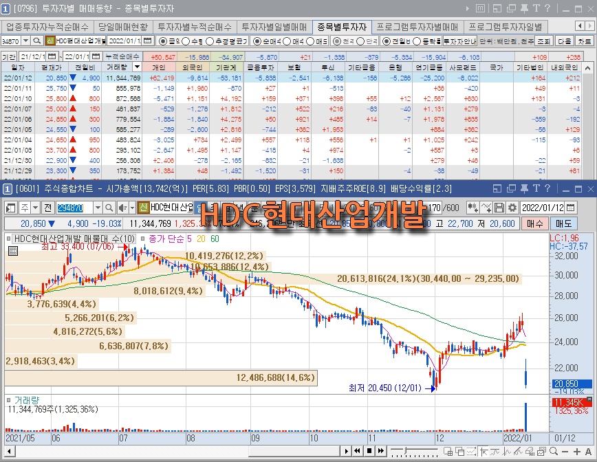Click the eraser delete-drawings icon
Screen dimensions: 597x462
click(x=530, y=452)
